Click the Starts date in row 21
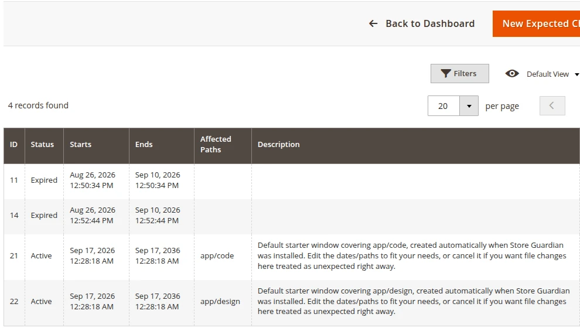580x331 pixels. point(92,255)
